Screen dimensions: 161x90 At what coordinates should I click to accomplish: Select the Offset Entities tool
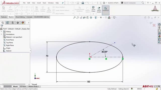pyautogui.click(x=49, y=10)
